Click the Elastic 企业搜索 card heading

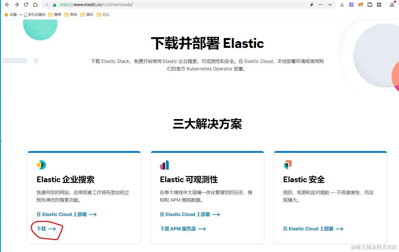click(66, 180)
